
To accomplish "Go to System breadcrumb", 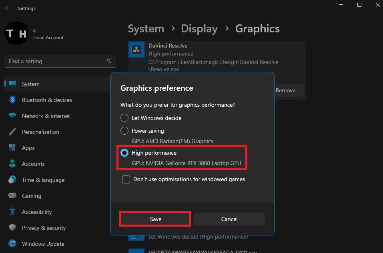I will 146,29.
